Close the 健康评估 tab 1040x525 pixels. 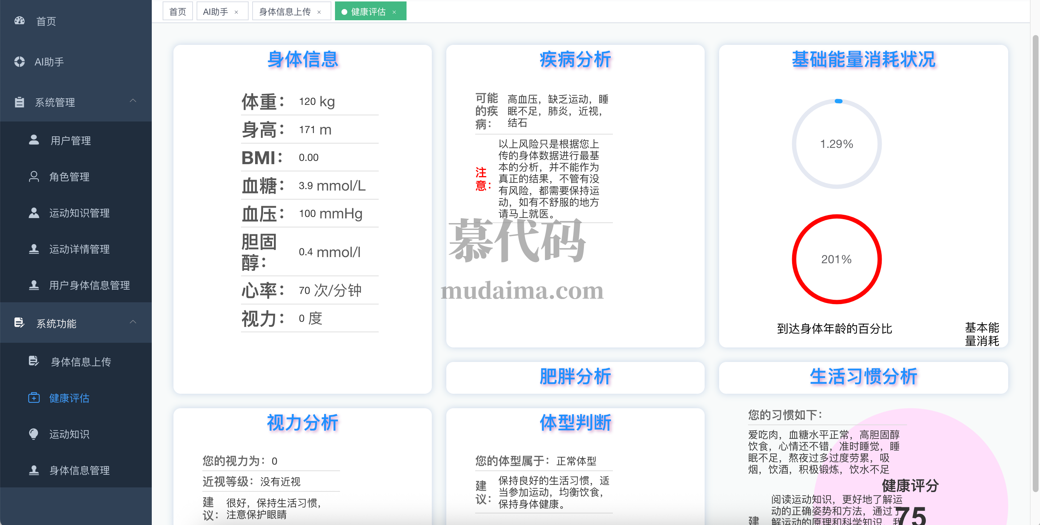(394, 12)
